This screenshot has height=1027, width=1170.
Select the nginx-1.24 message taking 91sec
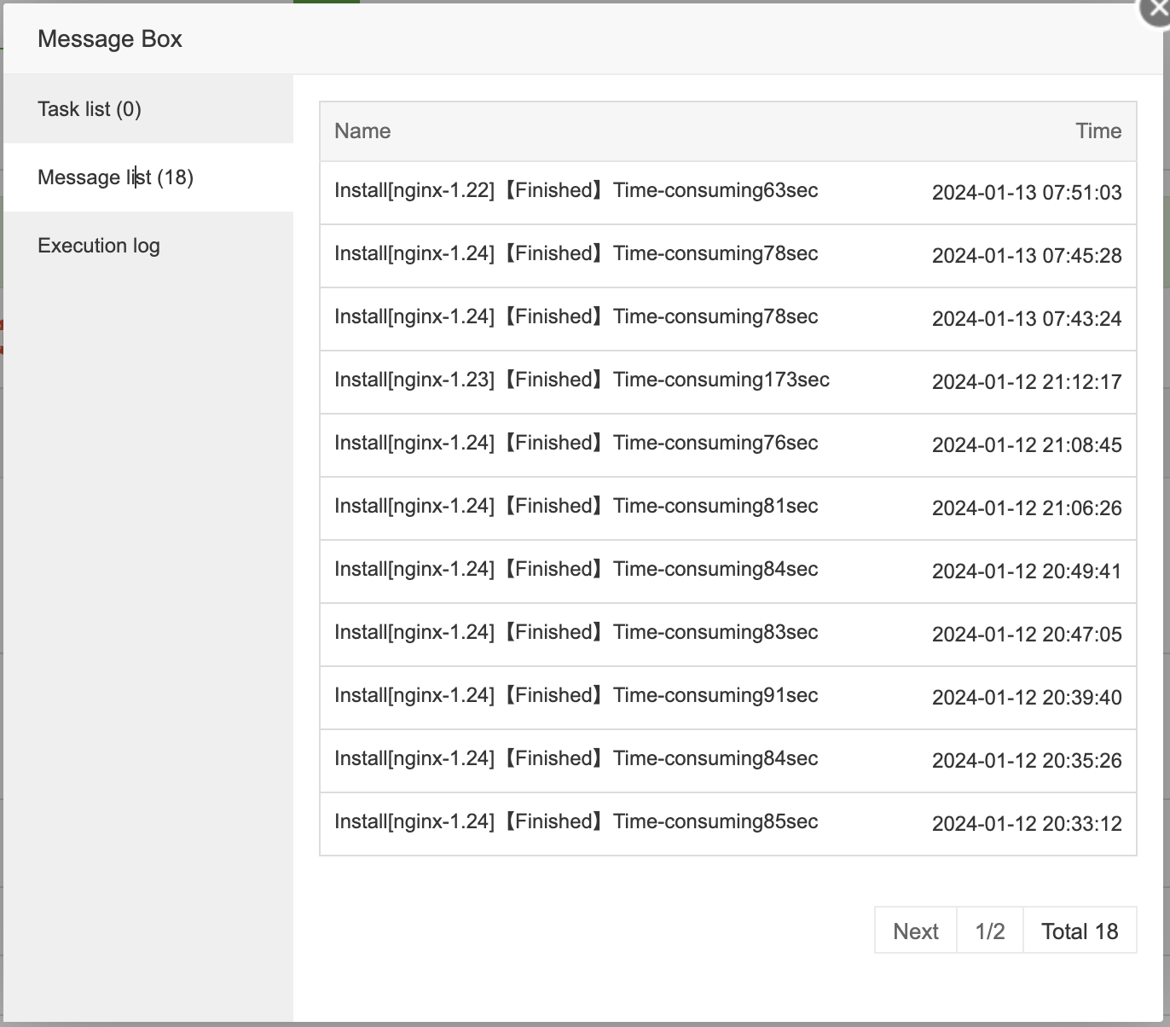point(576,696)
